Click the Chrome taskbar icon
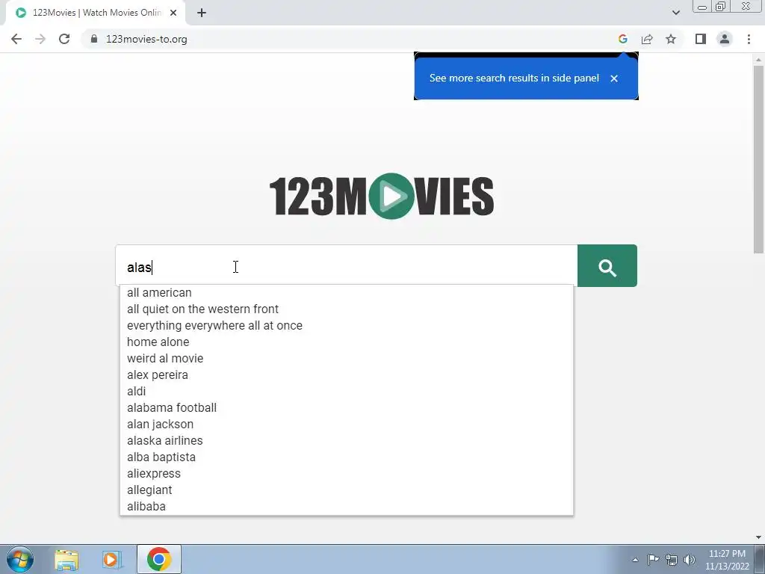Image resolution: width=765 pixels, height=574 pixels. tap(158, 559)
